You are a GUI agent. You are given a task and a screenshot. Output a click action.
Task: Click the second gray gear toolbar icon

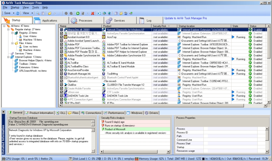pyautogui.click(x=71, y=13)
